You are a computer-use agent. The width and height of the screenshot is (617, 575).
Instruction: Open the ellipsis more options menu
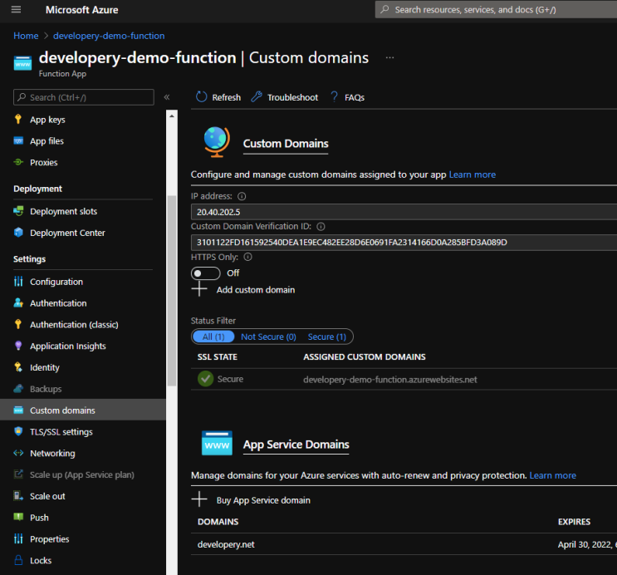tap(389, 57)
